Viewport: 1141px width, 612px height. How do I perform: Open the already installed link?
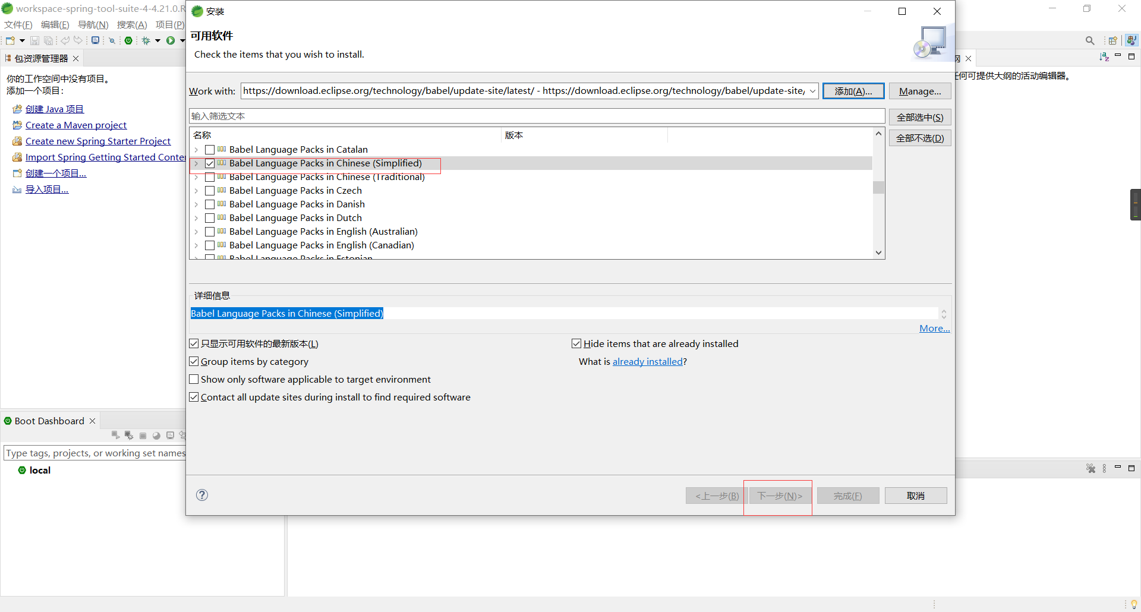tap(647, 361)
